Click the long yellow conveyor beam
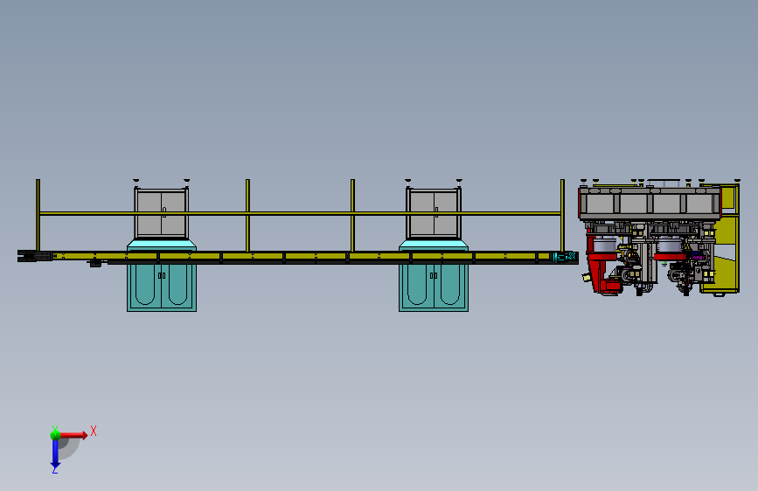Image resolution: width=758 pixels, height=491 pixels. point(303,256)
